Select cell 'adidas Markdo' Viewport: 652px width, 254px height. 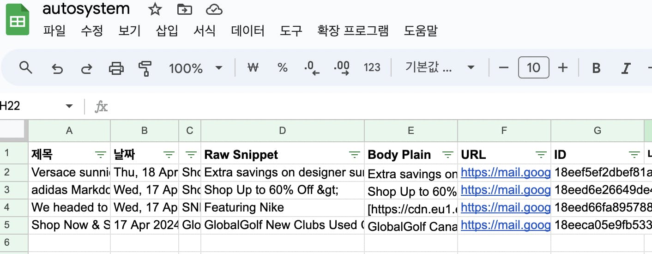(69, 190)
